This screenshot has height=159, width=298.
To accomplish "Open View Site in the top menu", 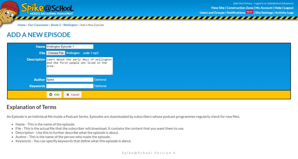I will [x=217, y=8].
